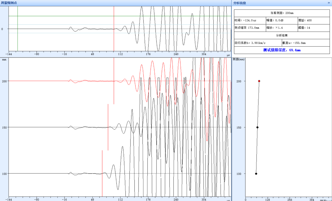Select the green vertical cursor in the top waveform
Screen dimensions: 332x201
(x=18, y=38)
